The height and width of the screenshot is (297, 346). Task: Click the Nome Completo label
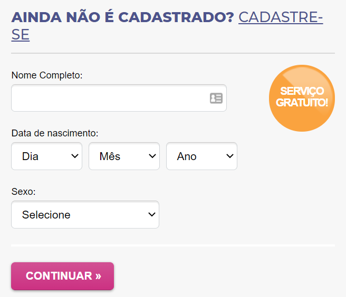[47, 75]
